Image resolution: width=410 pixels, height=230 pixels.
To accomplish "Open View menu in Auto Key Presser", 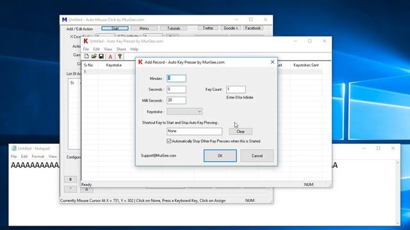I will coord(108,49).
